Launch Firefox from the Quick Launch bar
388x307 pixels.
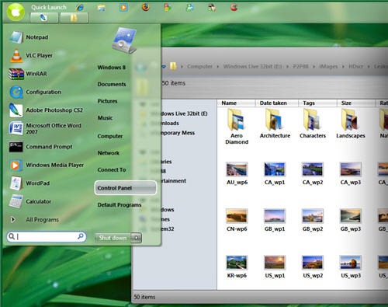pyautogui.click(x=146, y=8)
